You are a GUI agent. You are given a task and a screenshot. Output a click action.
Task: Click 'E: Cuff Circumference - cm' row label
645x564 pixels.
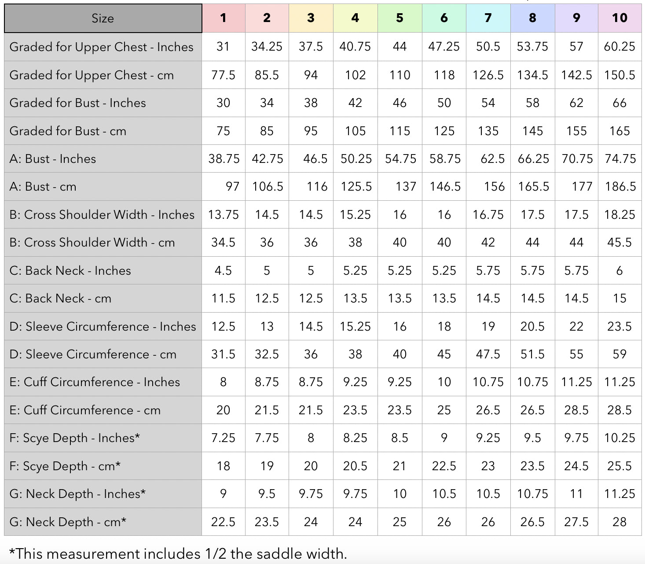pyautogui.click(x=85, y=410)
